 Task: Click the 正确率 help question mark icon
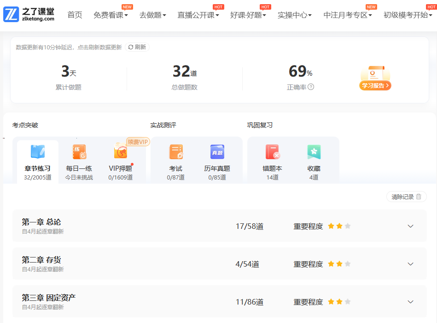point(311,87)
